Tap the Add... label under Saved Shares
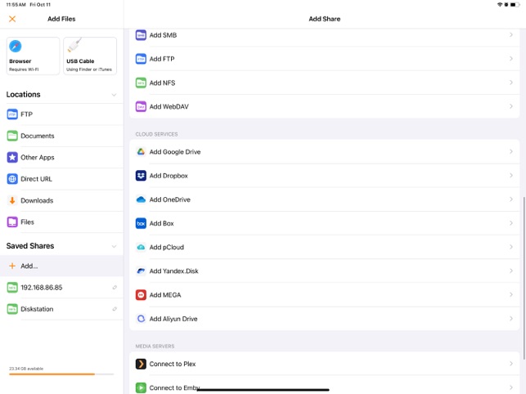526x394 pixels. tap(29, 266)
